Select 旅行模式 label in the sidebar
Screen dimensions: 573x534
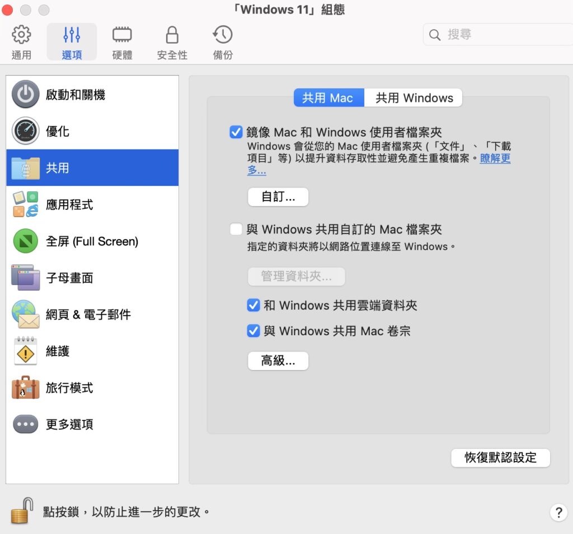click(x=69, y=388)
